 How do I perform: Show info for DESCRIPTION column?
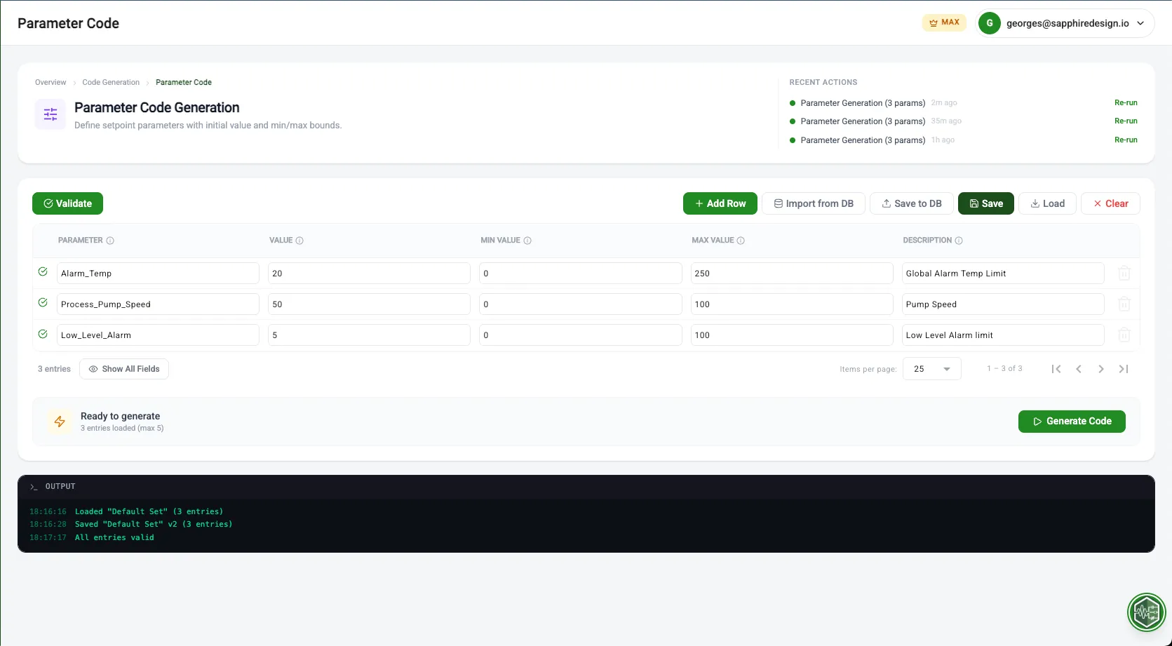point(959,241)
